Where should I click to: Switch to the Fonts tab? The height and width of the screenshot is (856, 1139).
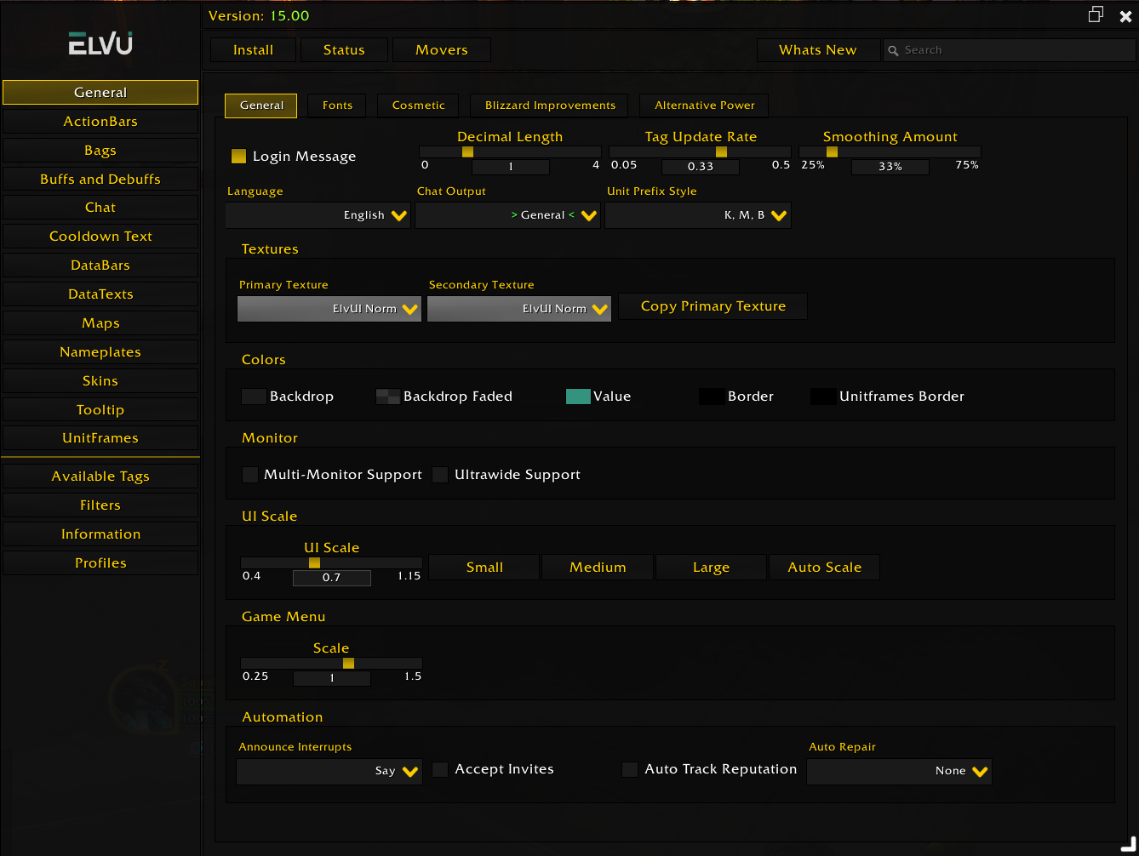[x=337, y=106]
